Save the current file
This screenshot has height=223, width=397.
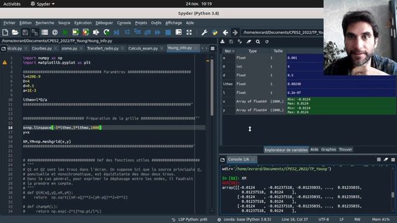[x=25, y=32]
